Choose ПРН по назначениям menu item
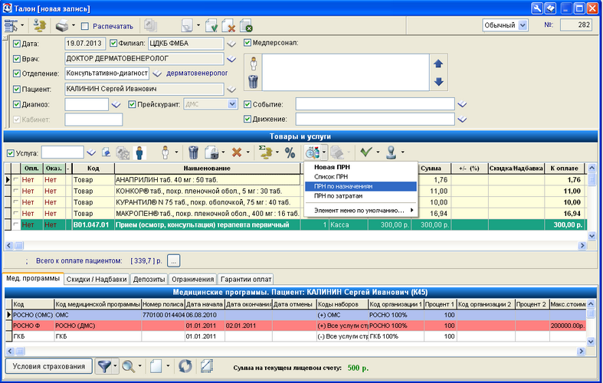The width and height of the screenshot is (603, 383). [361, 186]
